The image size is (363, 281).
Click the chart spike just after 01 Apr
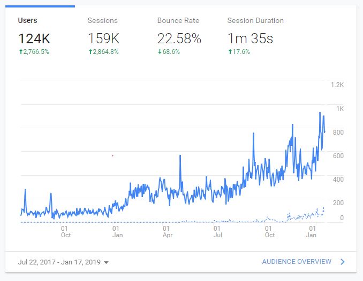pos(180,156)
